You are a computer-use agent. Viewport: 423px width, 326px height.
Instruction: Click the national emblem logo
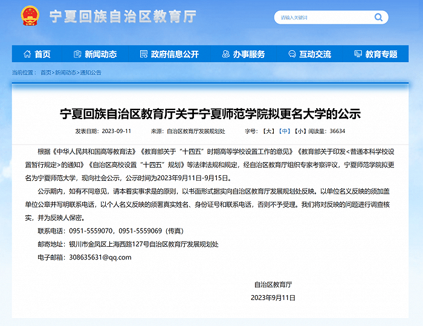(30, 16)
